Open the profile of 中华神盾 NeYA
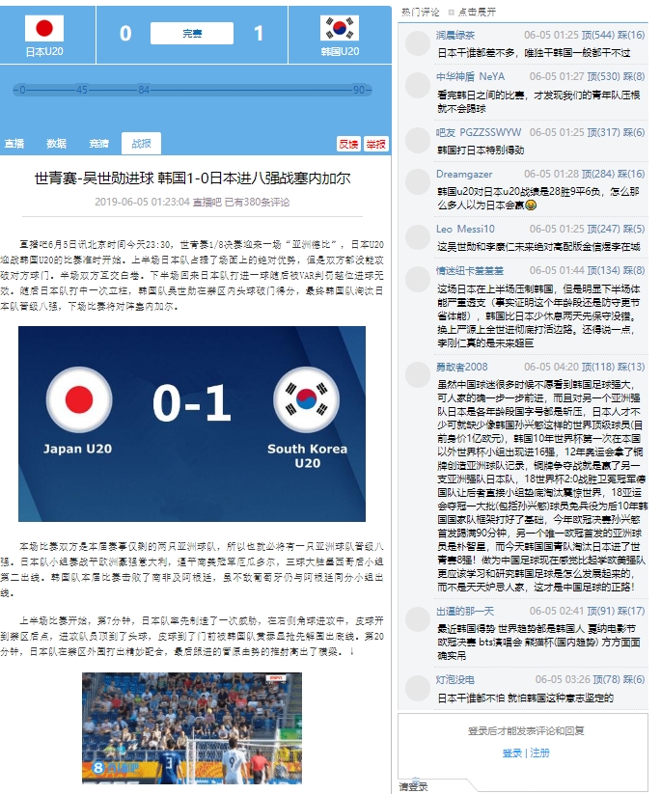Viewport: 661px width, 794px height. coord(471,76)
